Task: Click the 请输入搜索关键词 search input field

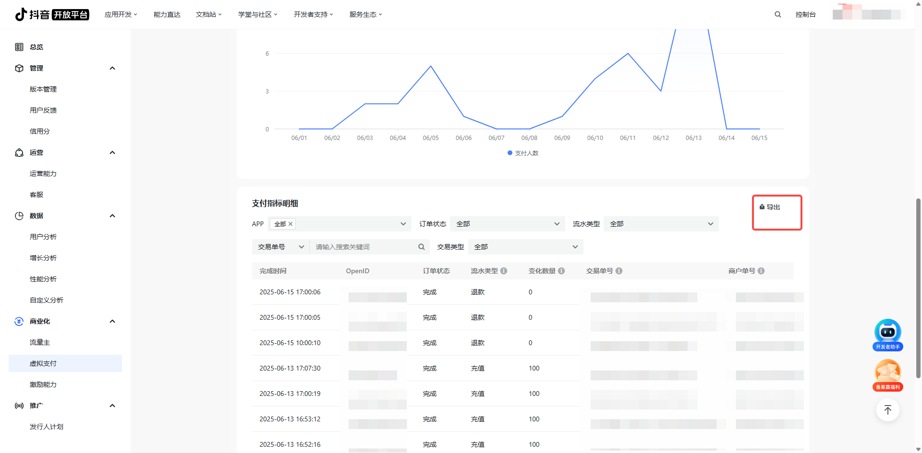Action: click(x=363, y=247)
